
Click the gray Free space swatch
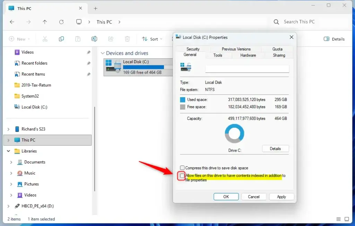[182, 107]
